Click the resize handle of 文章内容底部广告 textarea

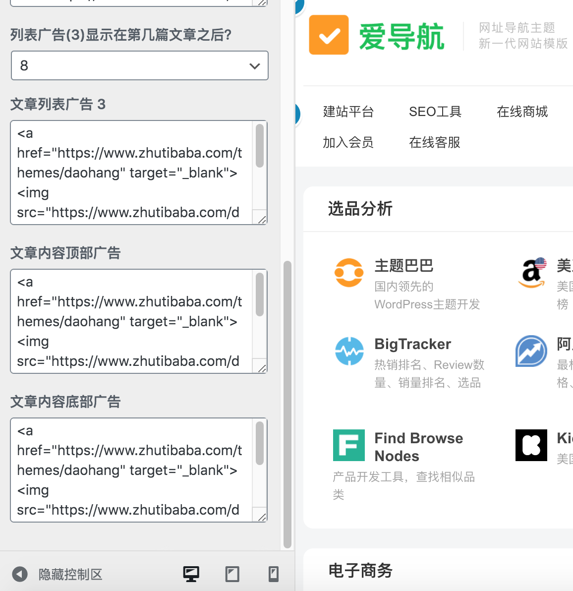pyautogui.click(x=262, y=517)
